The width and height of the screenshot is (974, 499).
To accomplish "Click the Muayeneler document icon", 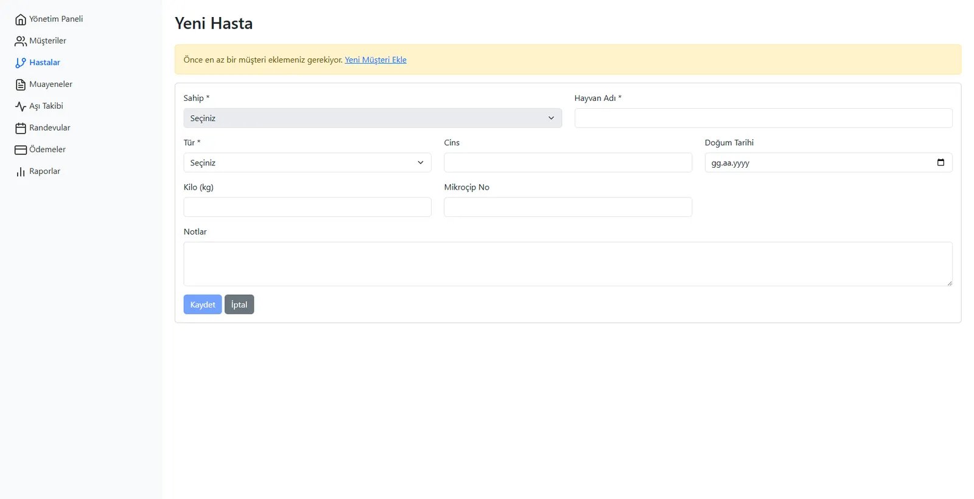I will [x=21, y=84].
